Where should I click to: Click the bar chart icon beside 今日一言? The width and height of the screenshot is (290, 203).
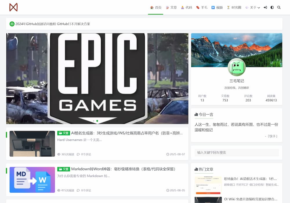click(197, 114)
